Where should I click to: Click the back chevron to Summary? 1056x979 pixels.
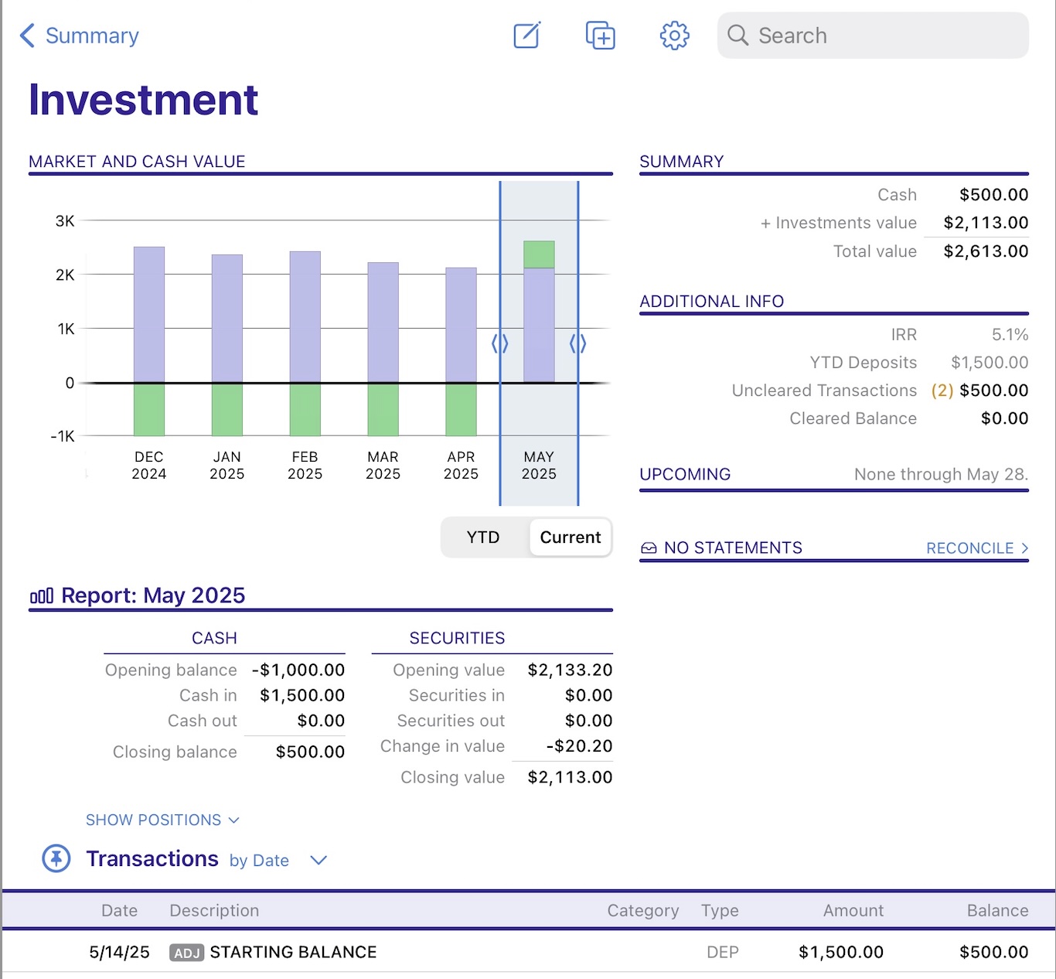click(x=28, y=36)
